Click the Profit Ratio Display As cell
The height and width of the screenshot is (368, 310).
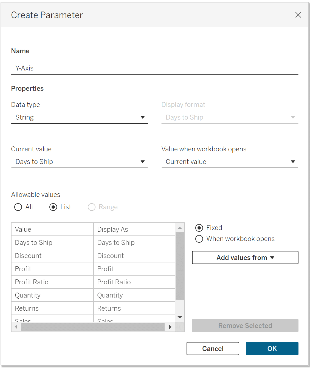(134, 282)
